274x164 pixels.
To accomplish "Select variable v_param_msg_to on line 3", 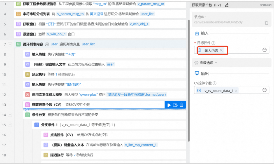I will click(151, 4).
